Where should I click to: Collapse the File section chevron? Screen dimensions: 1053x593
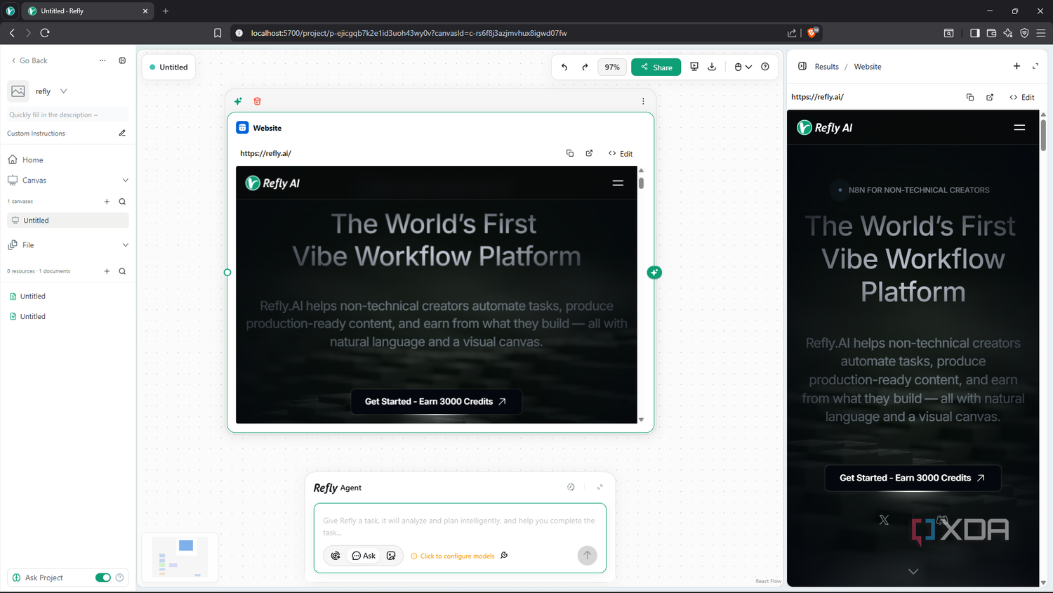point(126,245)
